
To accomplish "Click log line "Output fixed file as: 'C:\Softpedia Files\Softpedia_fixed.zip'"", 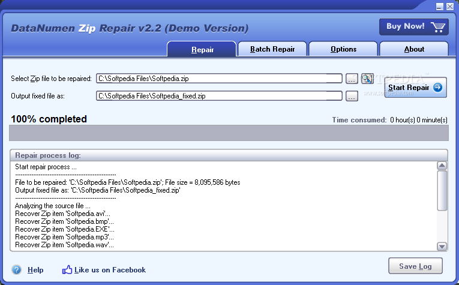I will click(97, 190).
